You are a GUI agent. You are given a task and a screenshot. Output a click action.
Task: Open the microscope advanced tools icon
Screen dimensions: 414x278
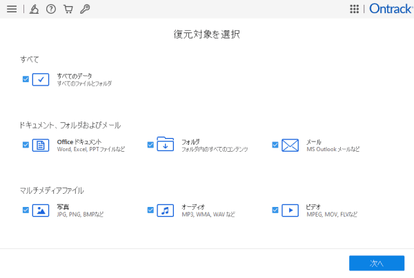[34, 9]
